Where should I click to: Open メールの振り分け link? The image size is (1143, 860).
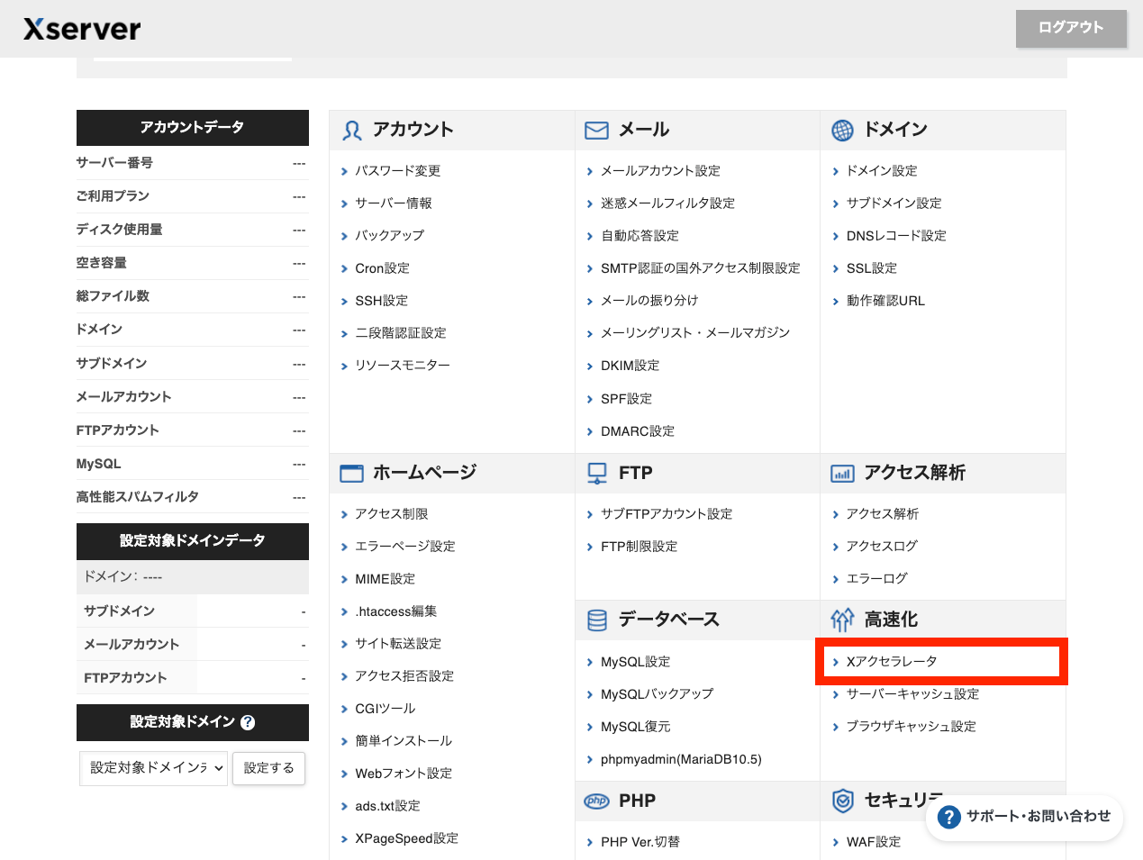click(649, 300)
